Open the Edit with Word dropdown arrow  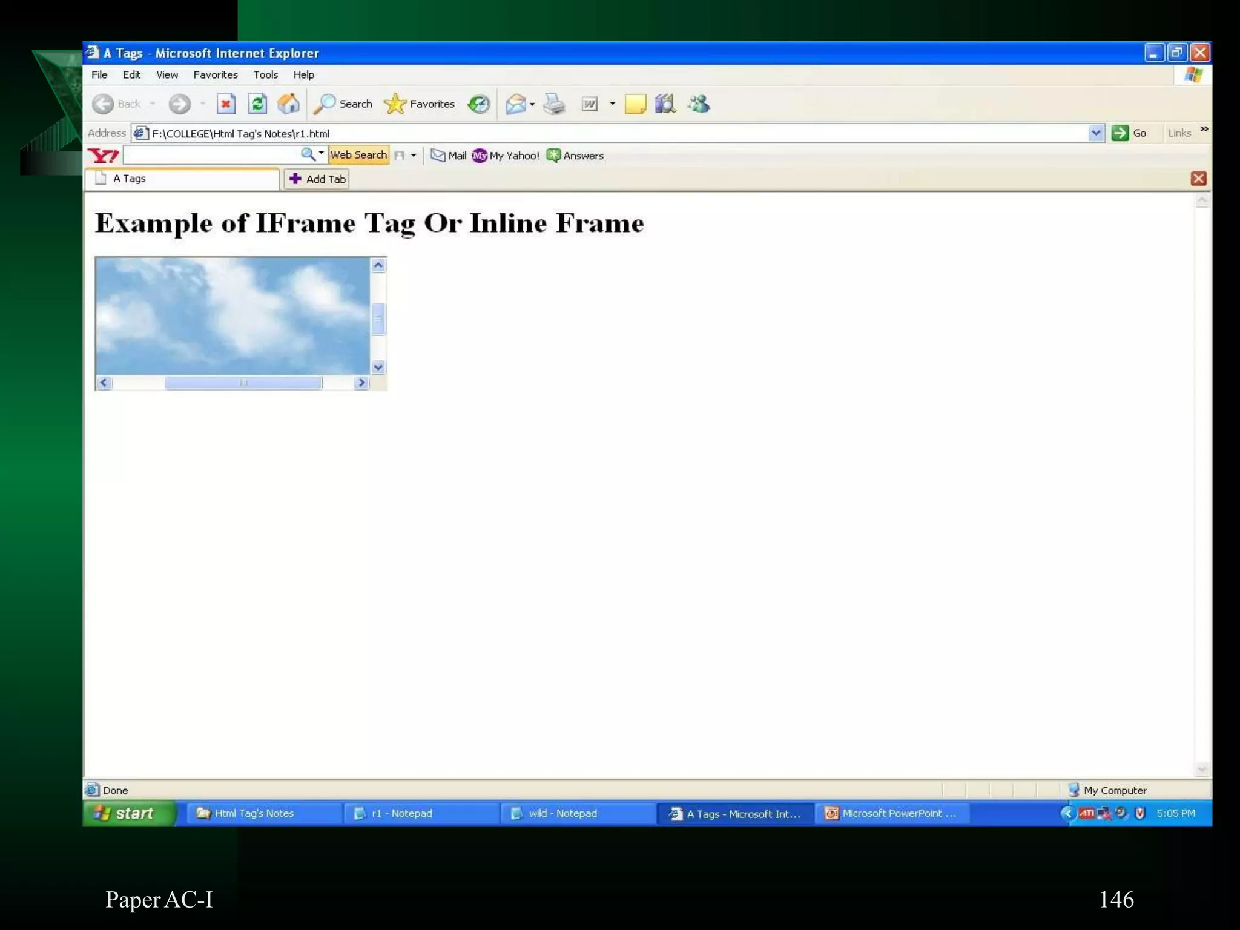pos(612,104)
